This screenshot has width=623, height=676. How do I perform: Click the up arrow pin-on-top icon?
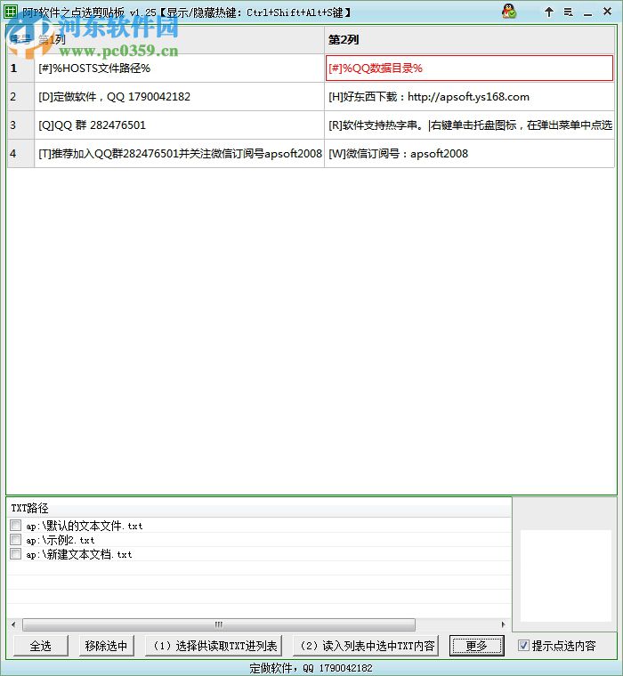coord(549,12)
